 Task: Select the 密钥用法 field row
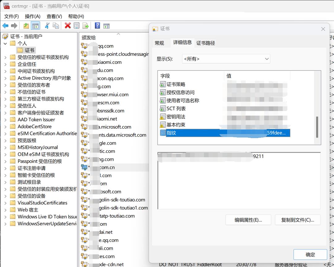click(x=176, y=117)
